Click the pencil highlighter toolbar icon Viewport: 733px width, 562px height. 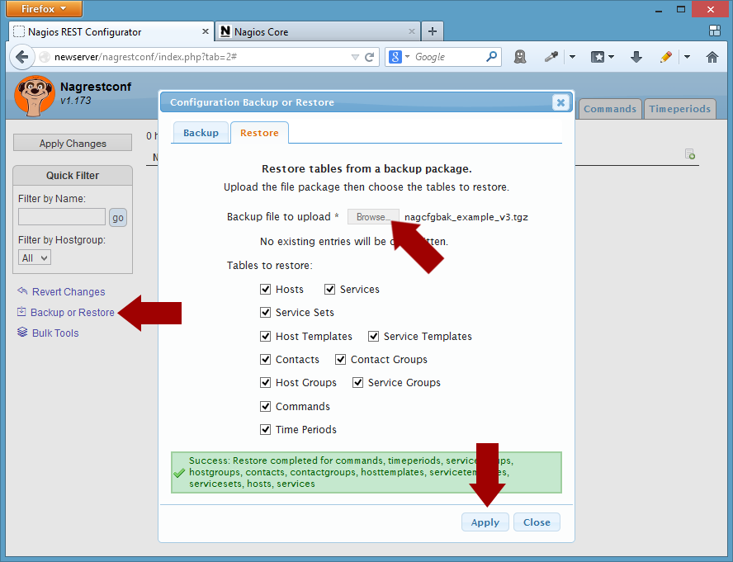coord(666,57)
